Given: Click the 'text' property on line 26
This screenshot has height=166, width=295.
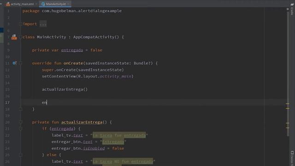Looking at the screenshot, I should pyautogui.click(x=78, y=161).
